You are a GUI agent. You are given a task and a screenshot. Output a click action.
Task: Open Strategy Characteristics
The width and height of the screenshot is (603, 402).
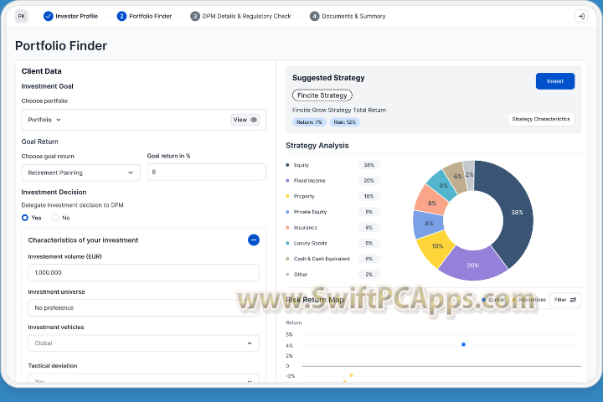541,119
